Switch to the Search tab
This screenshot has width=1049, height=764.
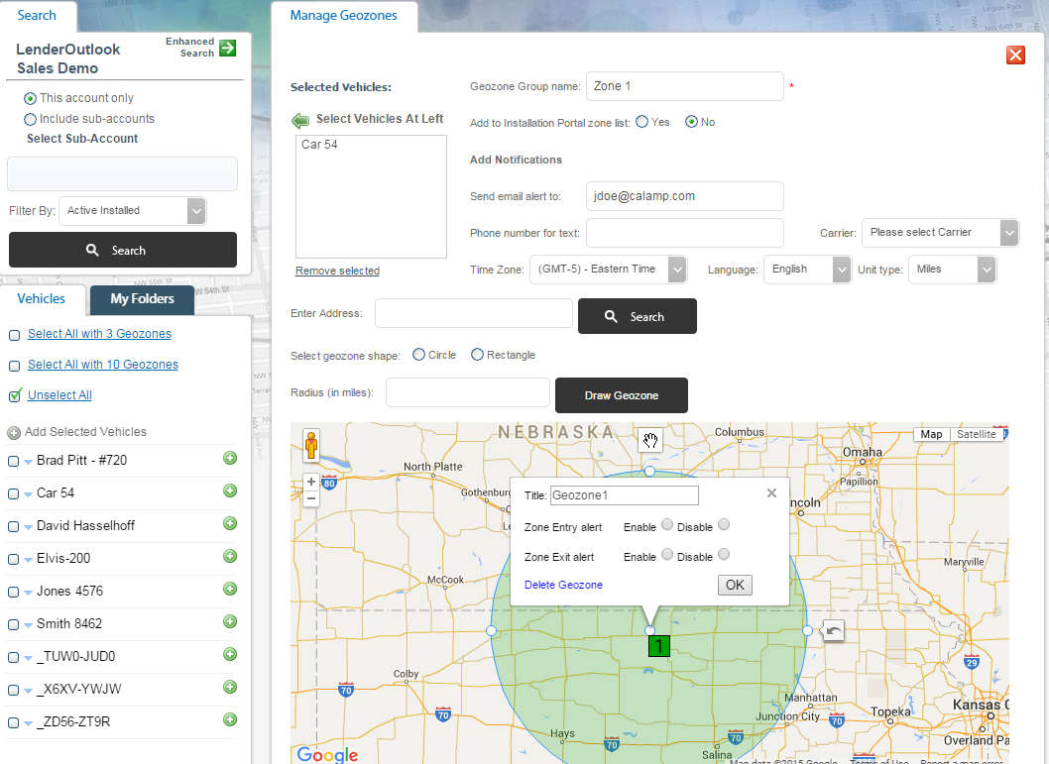point(37,16)
